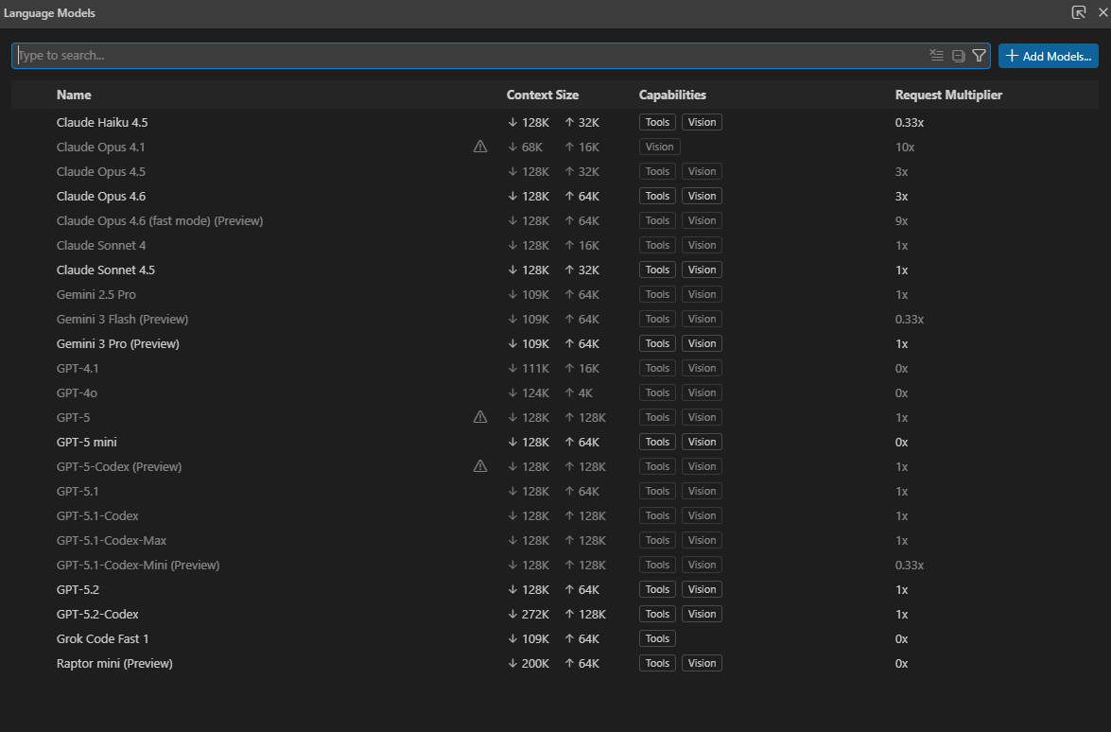This screenshot has width=1111, height=732.
Task: Clear the search input using the clear icon
Action: click(937, 55)
